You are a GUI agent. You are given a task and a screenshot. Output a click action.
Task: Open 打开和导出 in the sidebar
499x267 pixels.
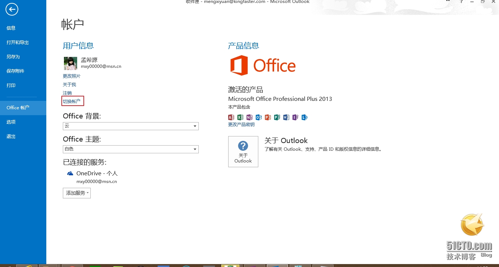[x=18, y=43]
